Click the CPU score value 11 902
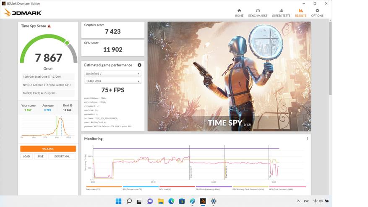The height and width of the screenshot is (207, 368). [x=112, y=50]
